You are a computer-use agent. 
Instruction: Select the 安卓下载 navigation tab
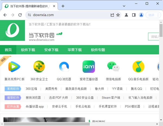click(x=51, y=50)
